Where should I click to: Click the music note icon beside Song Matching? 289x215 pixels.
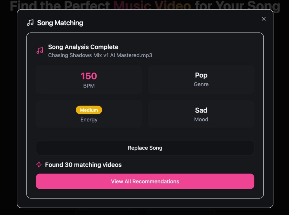coord(30,23)
